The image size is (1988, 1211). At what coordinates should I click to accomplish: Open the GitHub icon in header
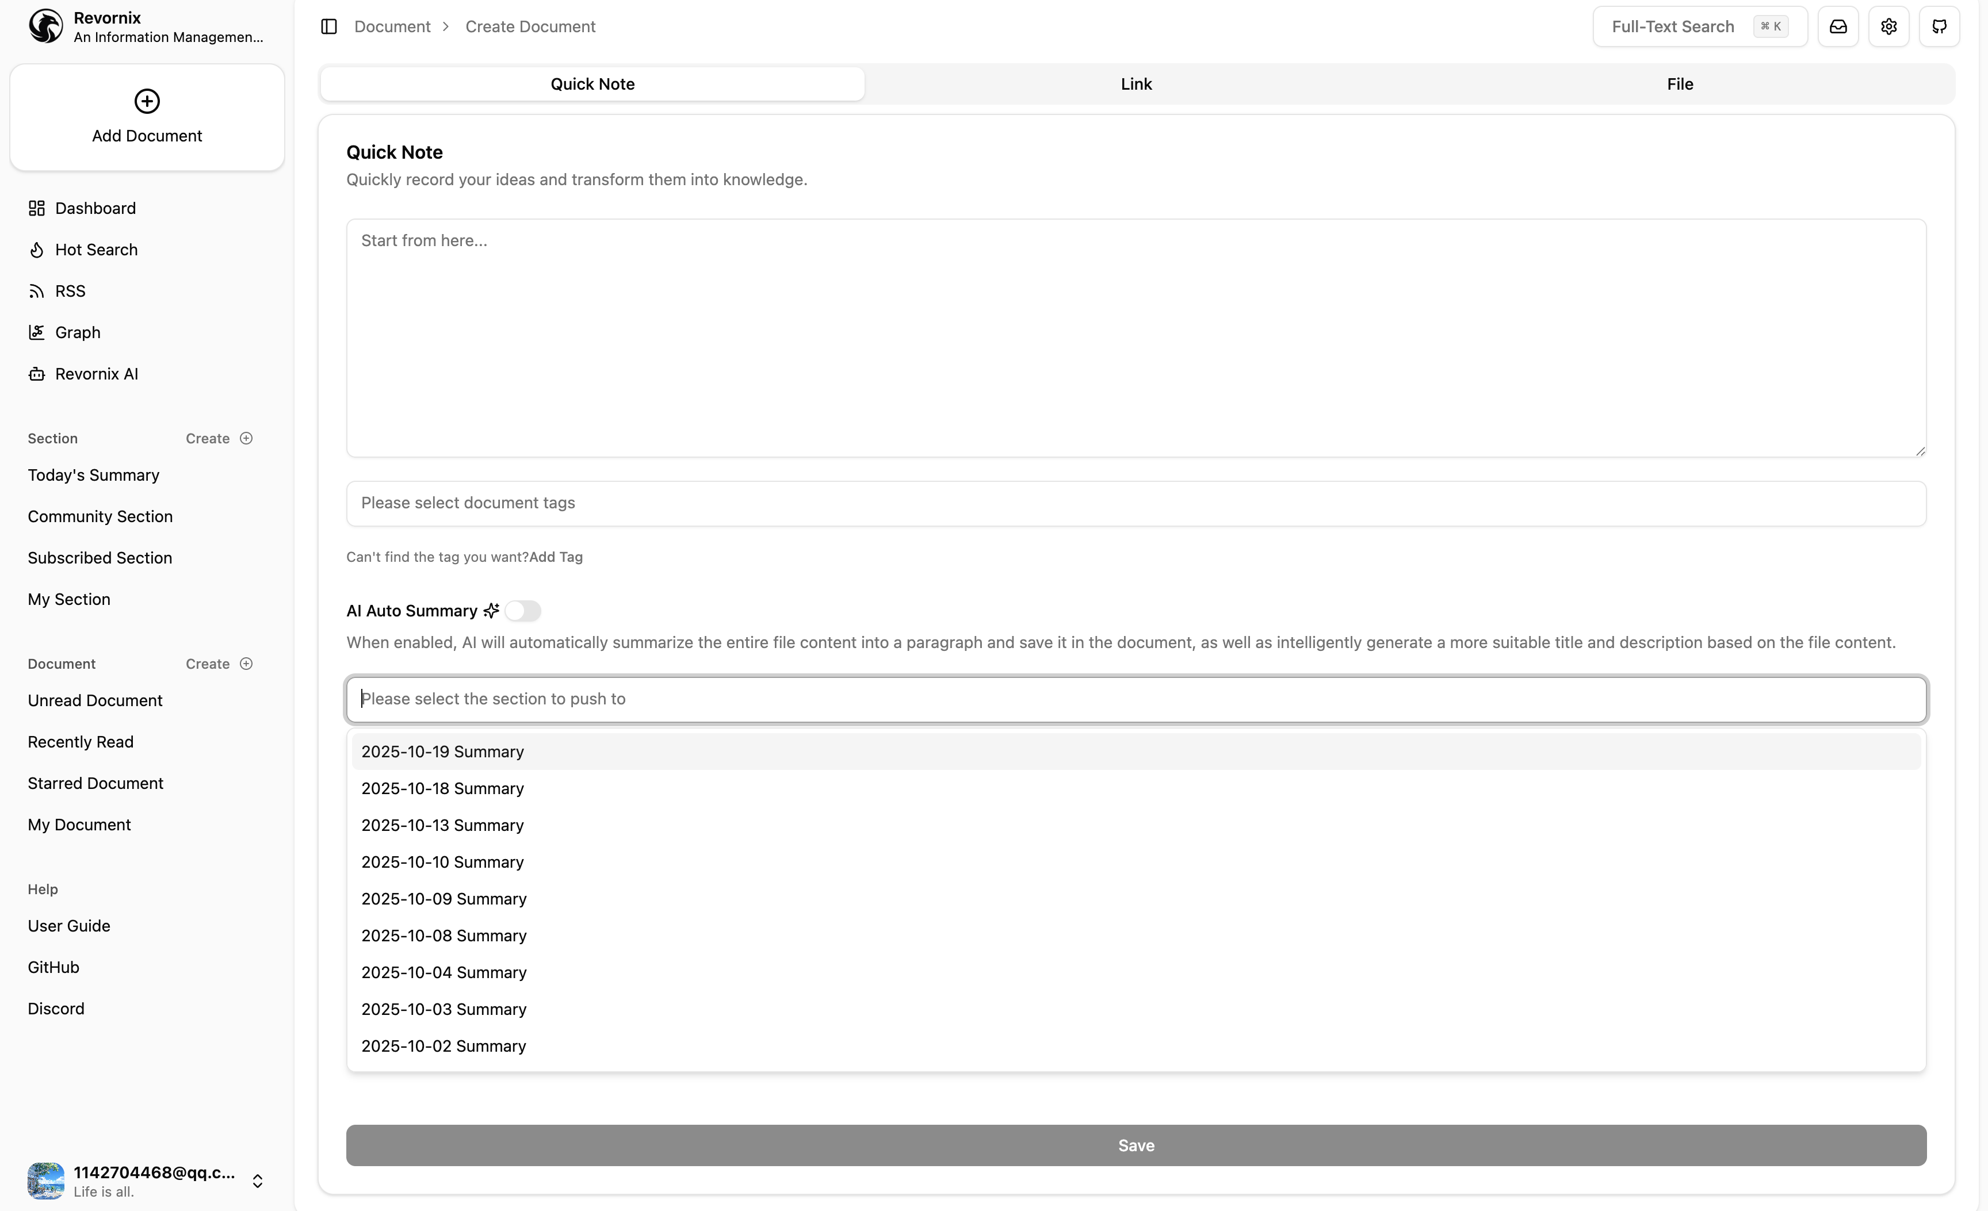pyautogui.click(x=1939, y=26)
